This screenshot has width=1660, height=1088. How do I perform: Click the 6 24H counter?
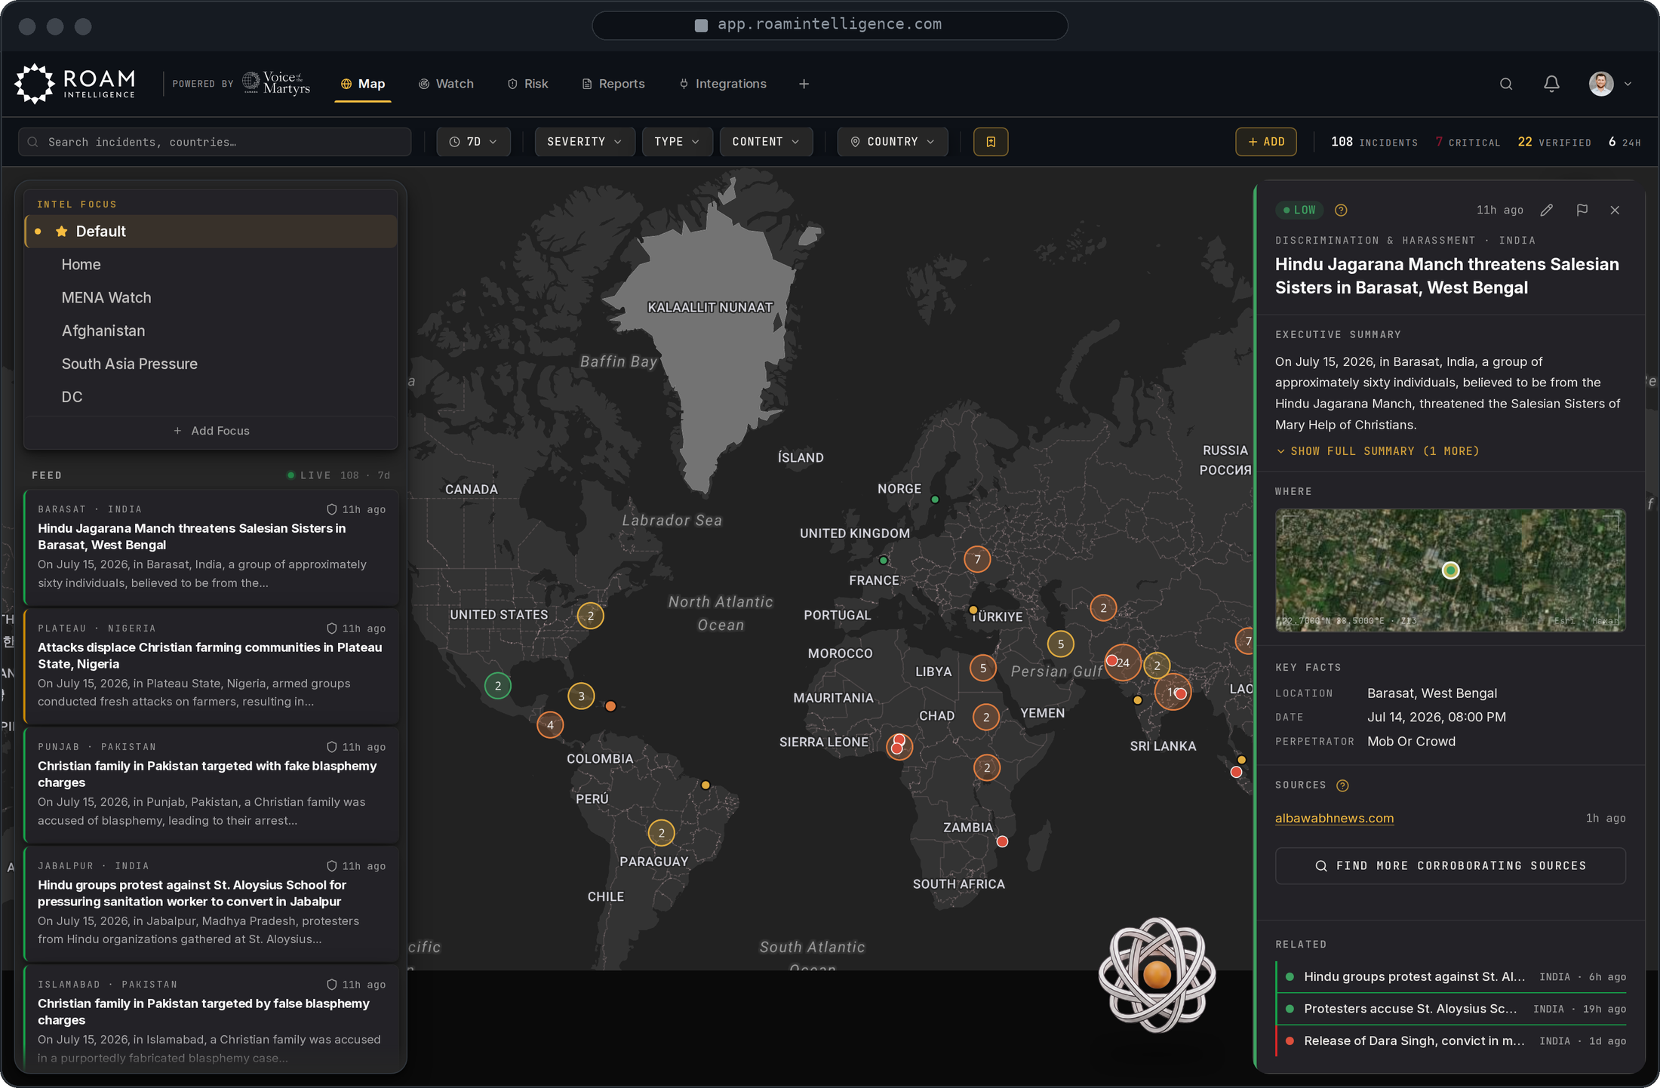[1625, 142]
